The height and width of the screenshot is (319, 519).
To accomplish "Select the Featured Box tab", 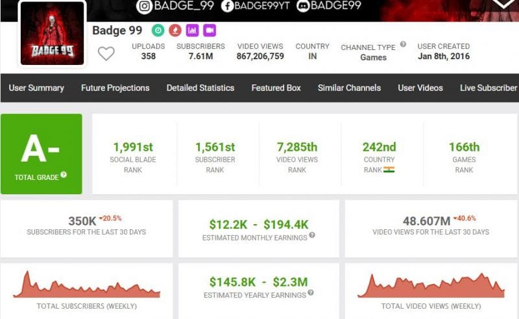I will point(276,88).
